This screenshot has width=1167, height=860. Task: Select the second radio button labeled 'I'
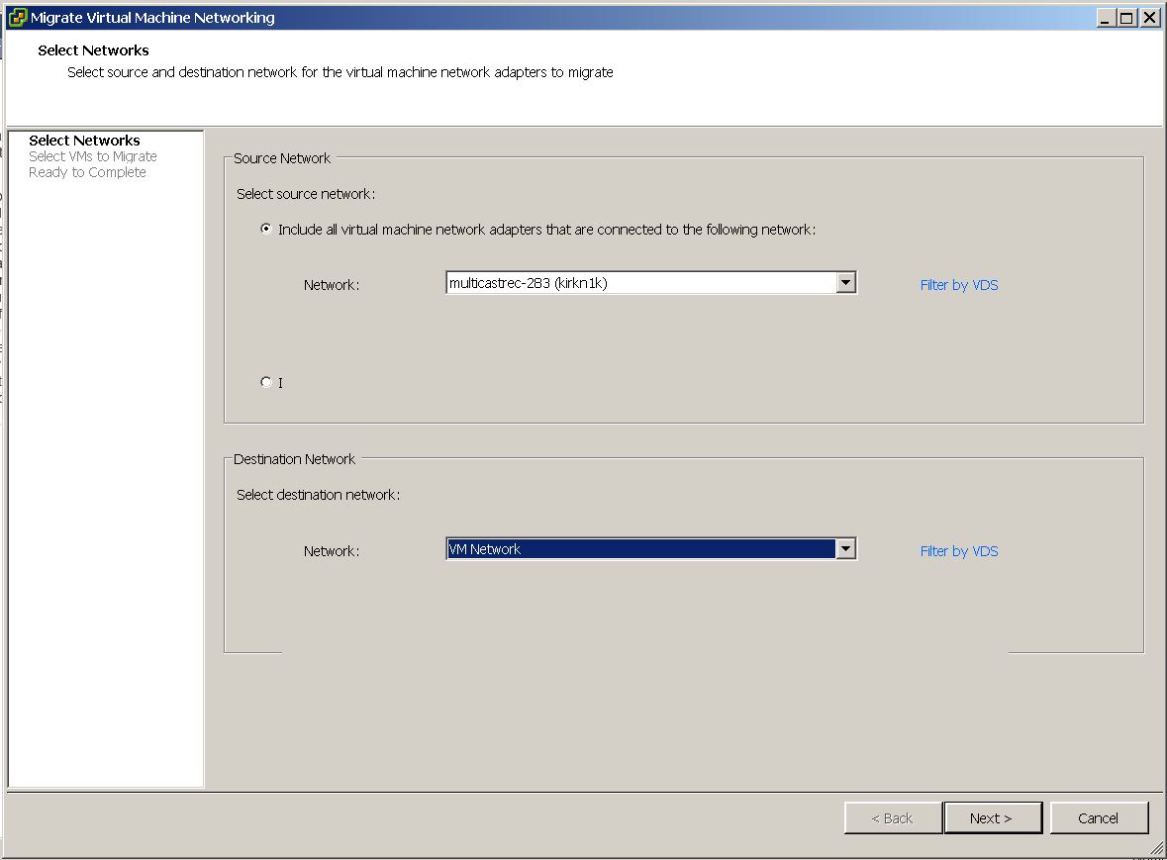click(x=265, y=382)
